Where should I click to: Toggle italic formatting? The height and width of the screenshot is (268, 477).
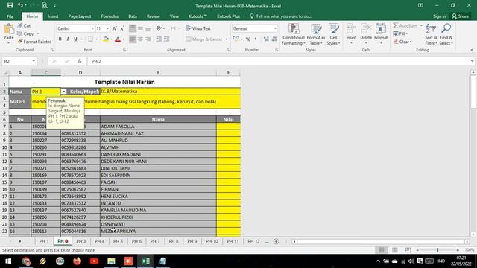coord(68,39)
